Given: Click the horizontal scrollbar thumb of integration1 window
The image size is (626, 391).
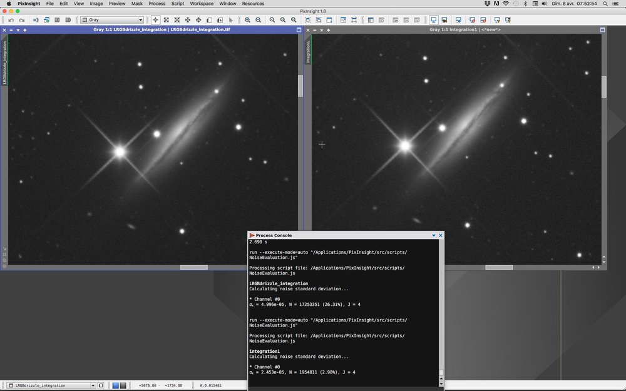Looking at the screenshot, I should [499, 267].
